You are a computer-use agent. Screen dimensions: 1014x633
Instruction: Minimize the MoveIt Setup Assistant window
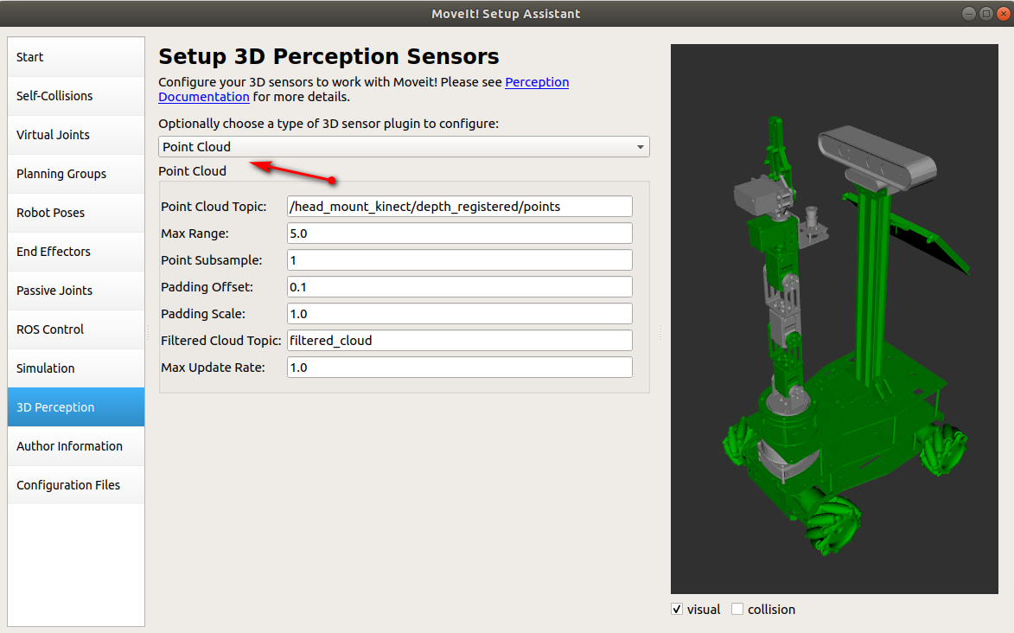[x=969, y=14]
